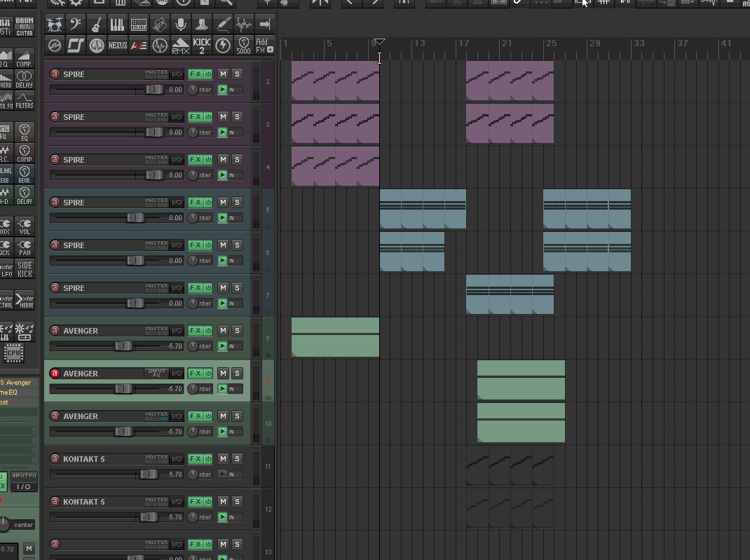This screenshot has width=750, height=560.
Task: Select the dark MIDI item on track 11
Action: [510, 466]
